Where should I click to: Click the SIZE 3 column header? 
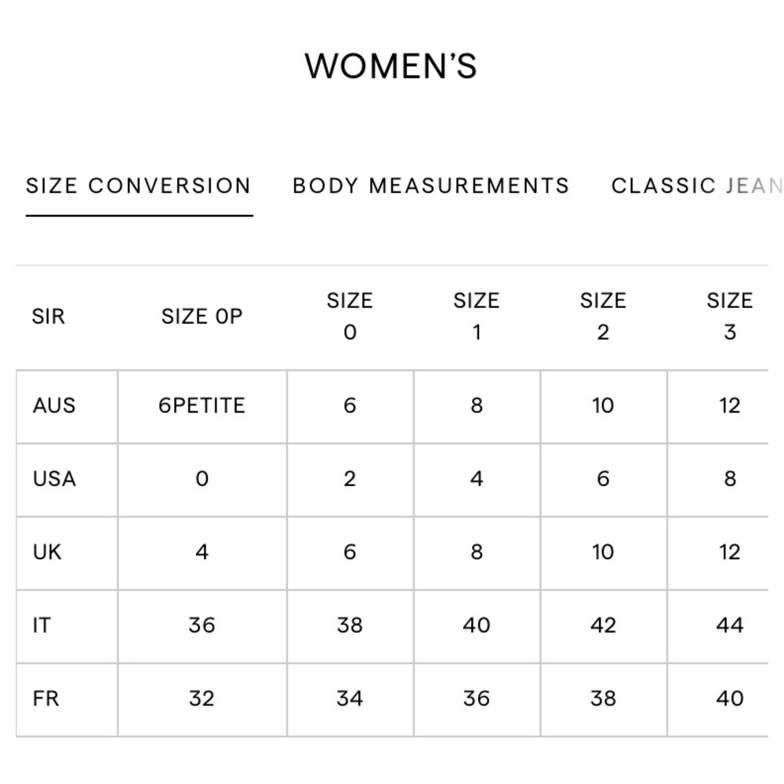[729, 317]
